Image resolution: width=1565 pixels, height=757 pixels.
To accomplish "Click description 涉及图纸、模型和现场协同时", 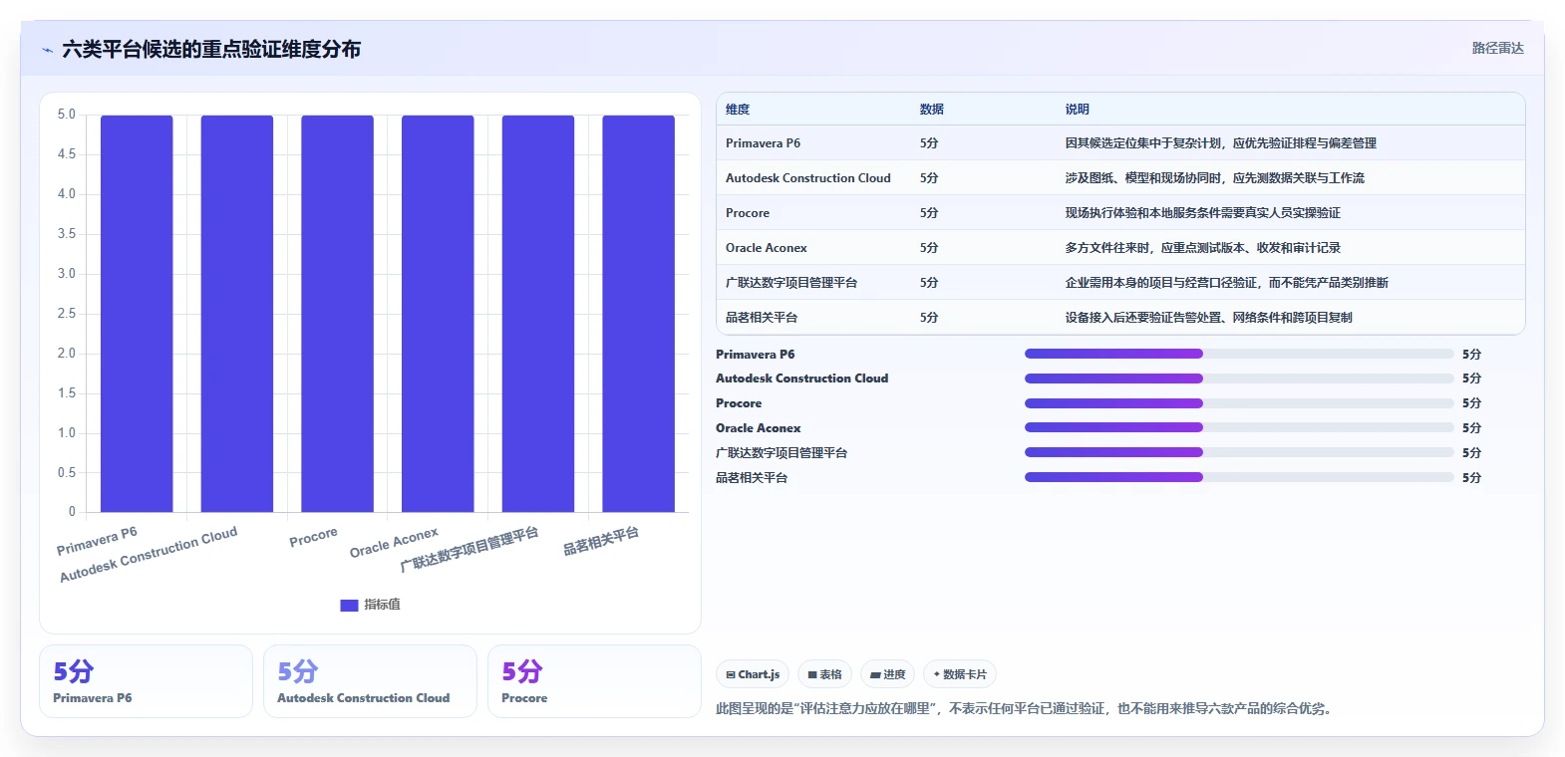I will pos(1214,178).
